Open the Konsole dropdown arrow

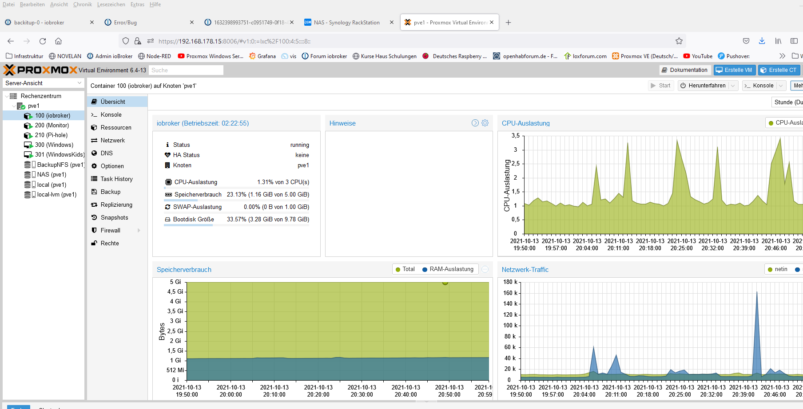pos(781,86)
